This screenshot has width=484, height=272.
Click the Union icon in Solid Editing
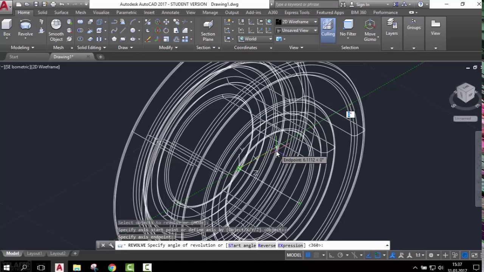point(80,22)
